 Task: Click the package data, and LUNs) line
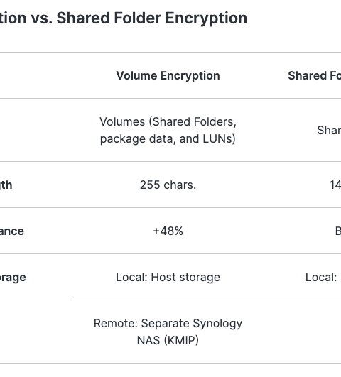pos(168,139)
